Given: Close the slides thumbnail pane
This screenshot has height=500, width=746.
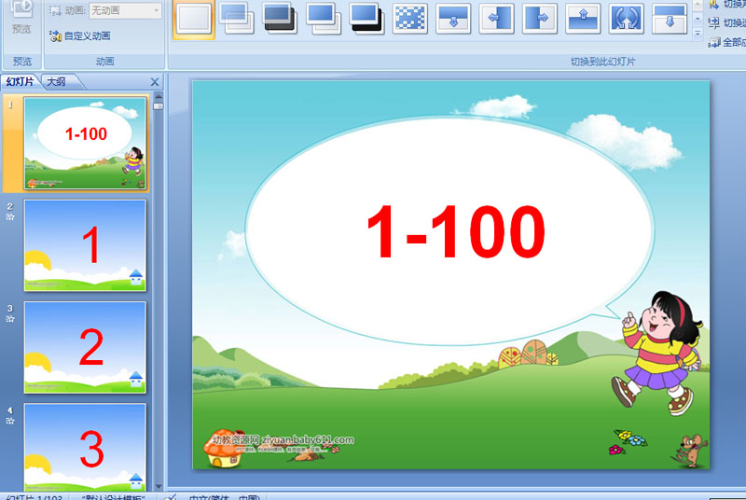Looking at the screenshot, I should pyautogui.click(x=155, y=82).
